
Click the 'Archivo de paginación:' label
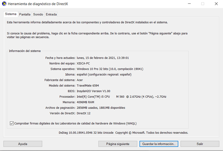tap(60, 108)
